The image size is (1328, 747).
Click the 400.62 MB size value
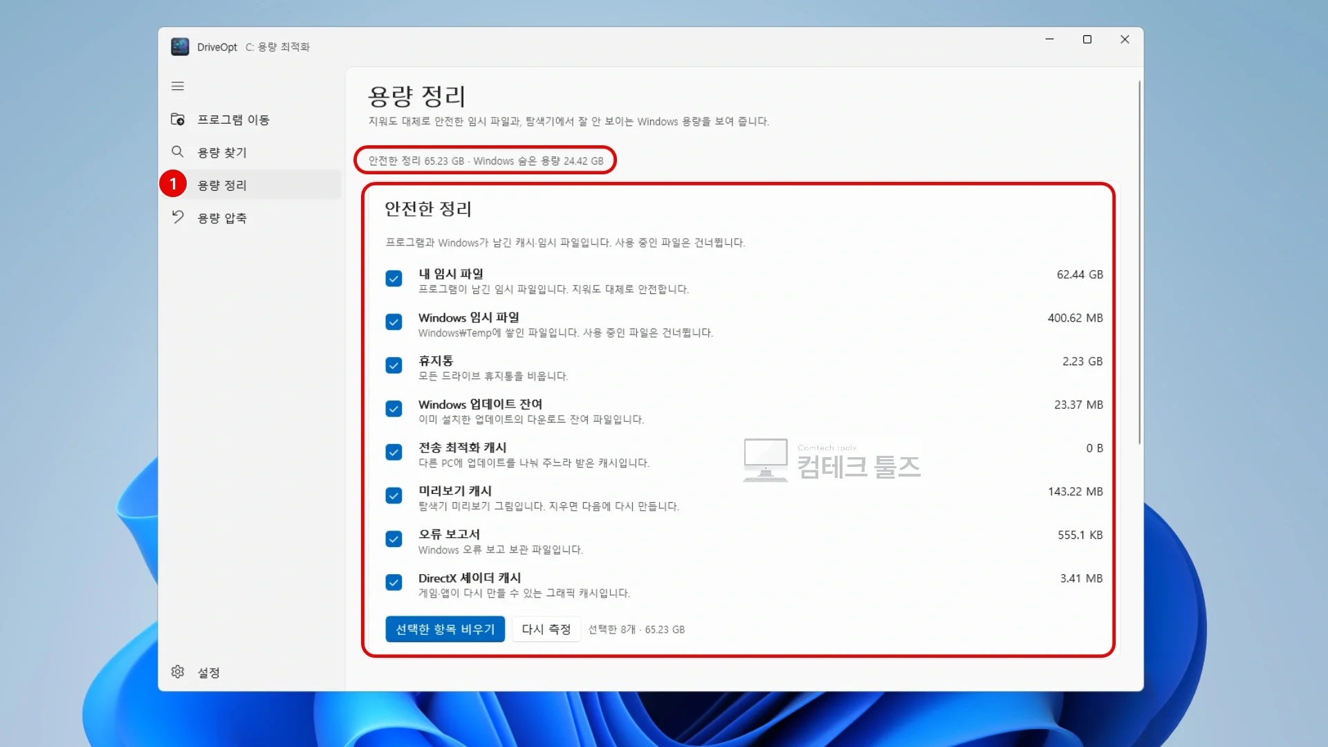pyautogui.click(x=1076, y=318)
